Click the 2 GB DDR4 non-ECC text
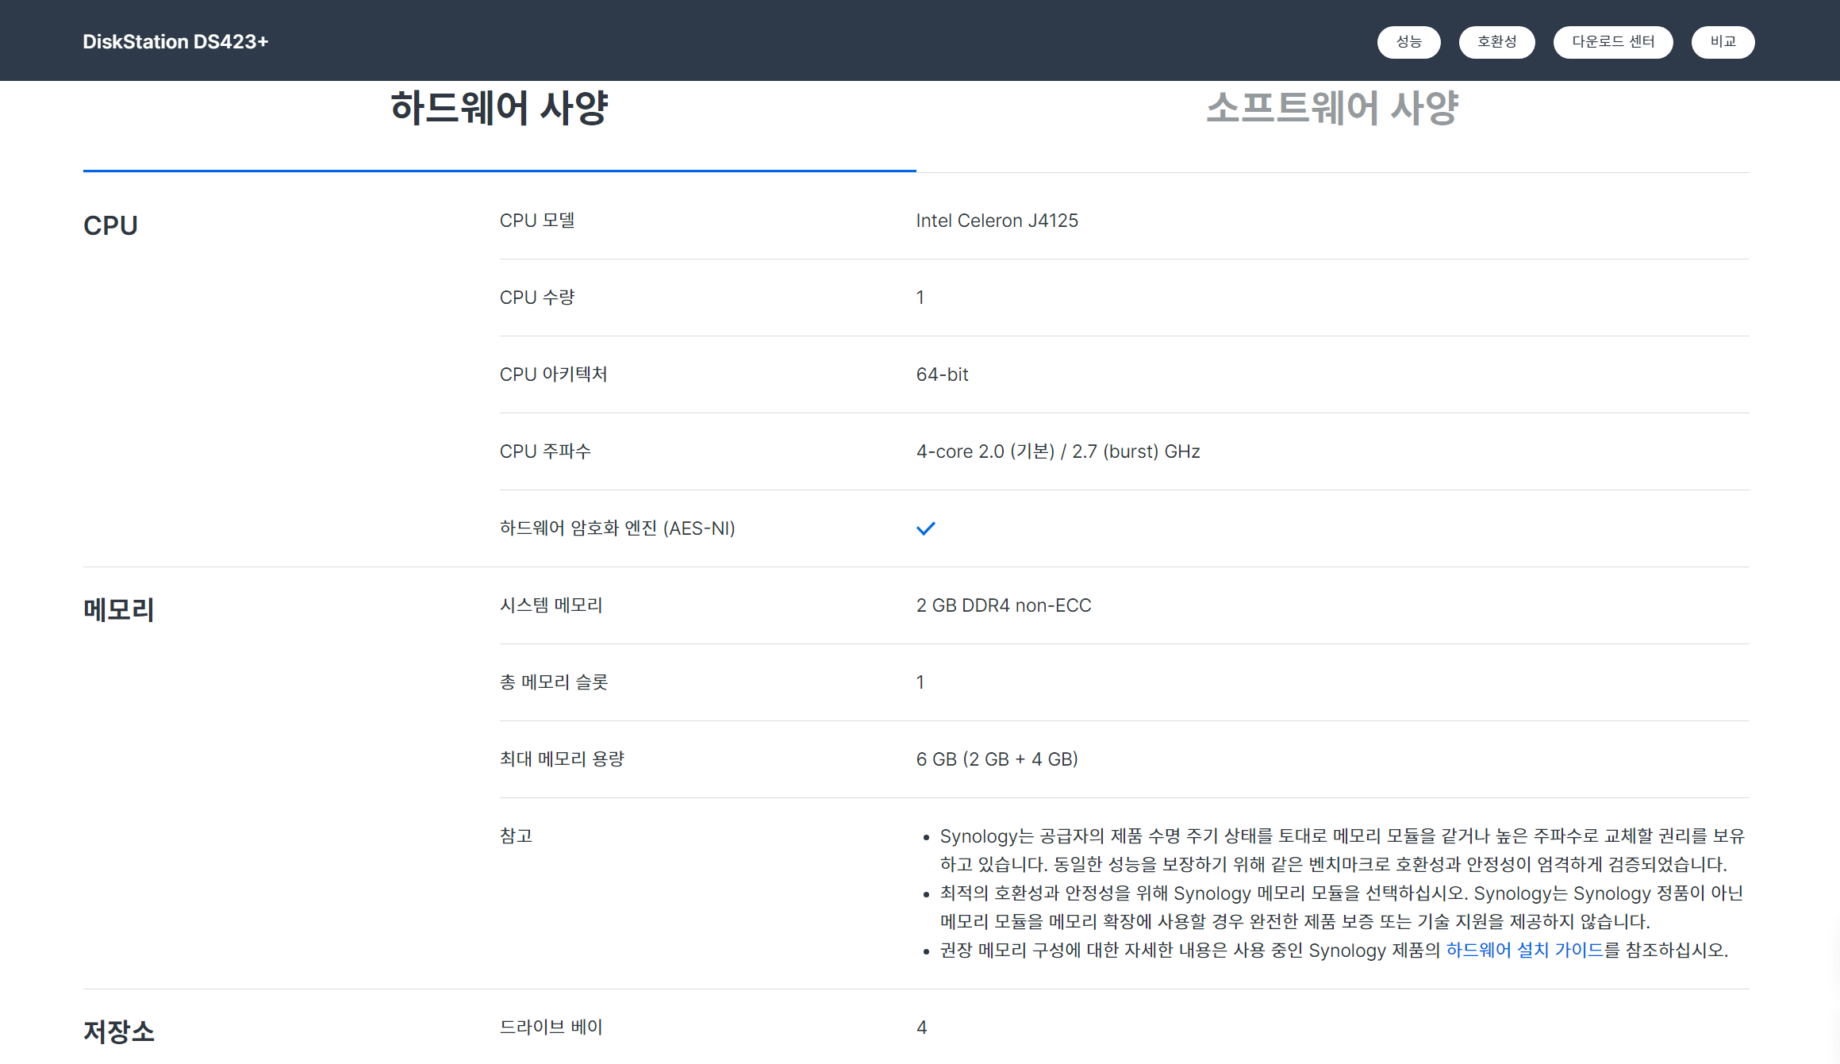This screenshot has height=1064, width=1840. pos(1004,605)
